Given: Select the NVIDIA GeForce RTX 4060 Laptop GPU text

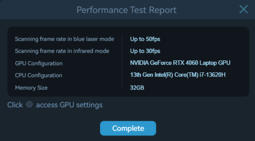Looking at the screenshot, I should tap(180, 63).
